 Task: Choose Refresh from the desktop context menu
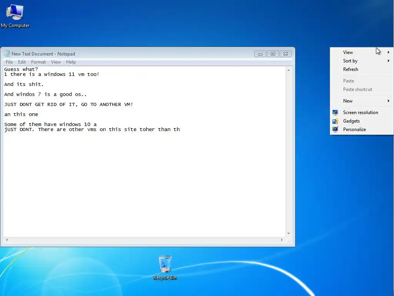pos(362,69)
